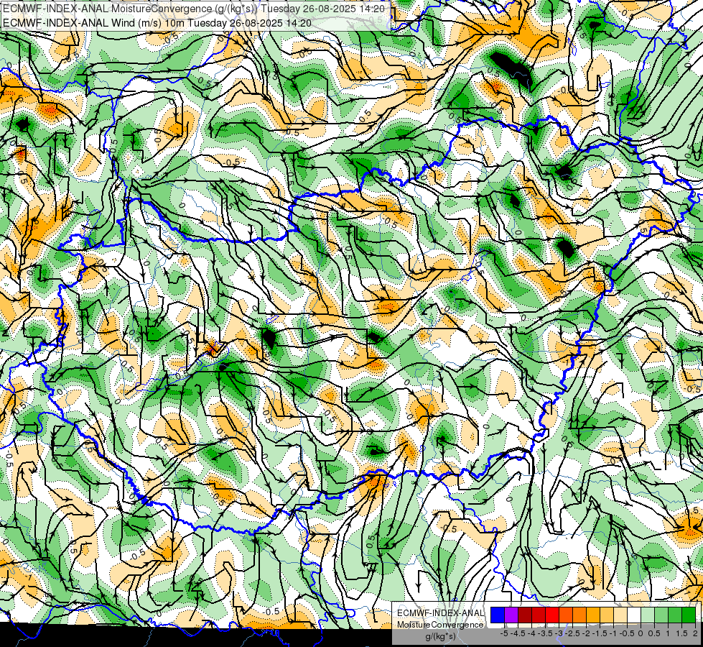
Task: Pick the bright red swatch left of -3
Action: 552,615
